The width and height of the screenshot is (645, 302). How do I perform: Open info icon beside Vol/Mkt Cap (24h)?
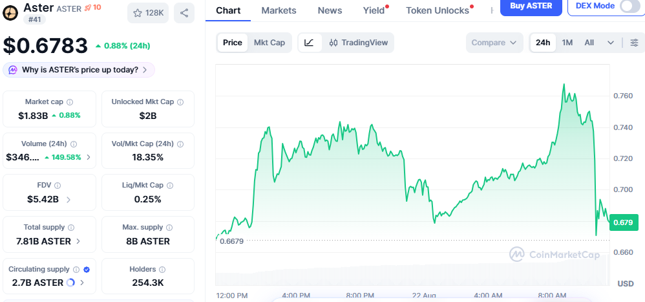(x=180, y=144)
